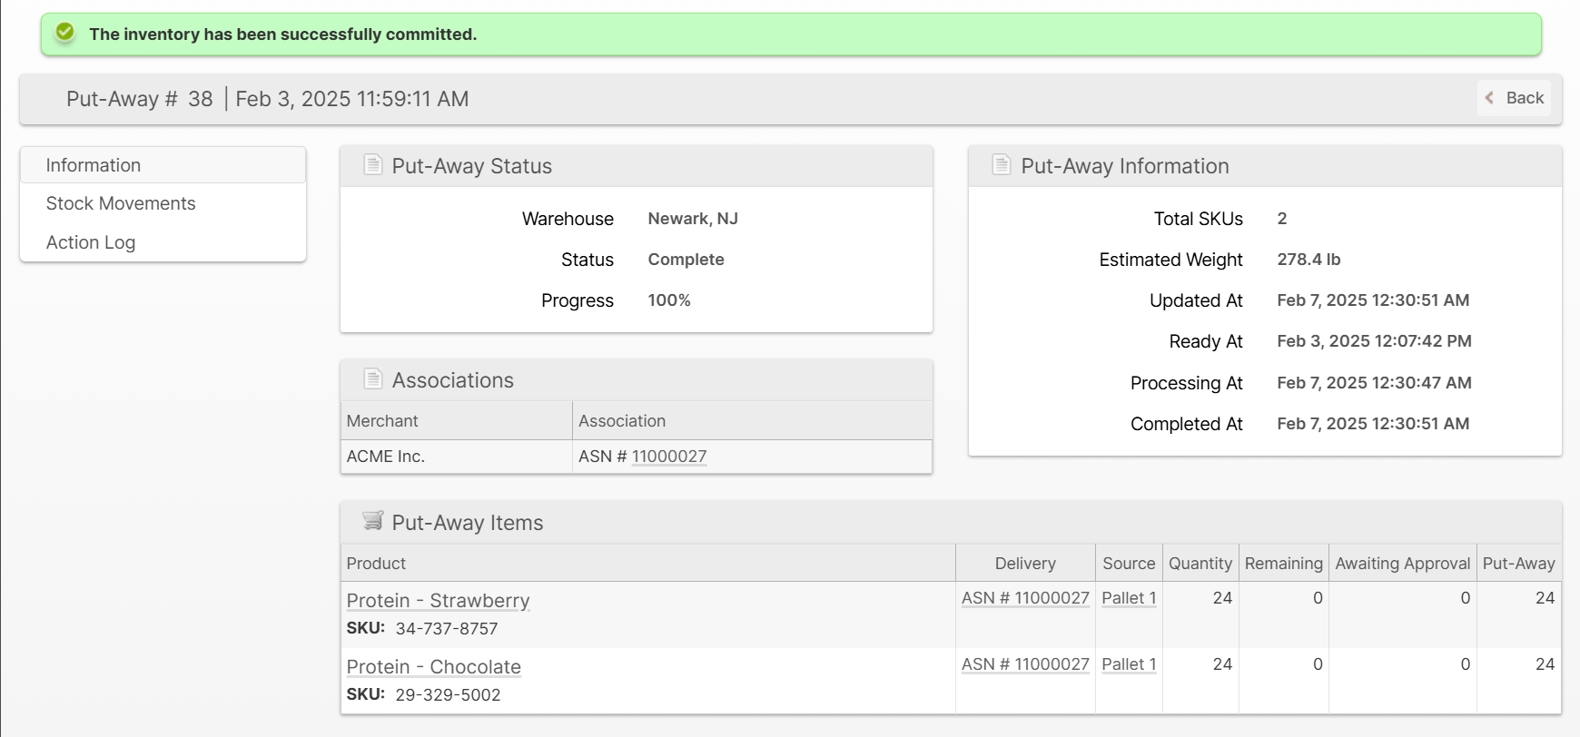Open the Protein - Chocolate product link
This screenshot has height=737, width=1580.
tap(433, 667)
